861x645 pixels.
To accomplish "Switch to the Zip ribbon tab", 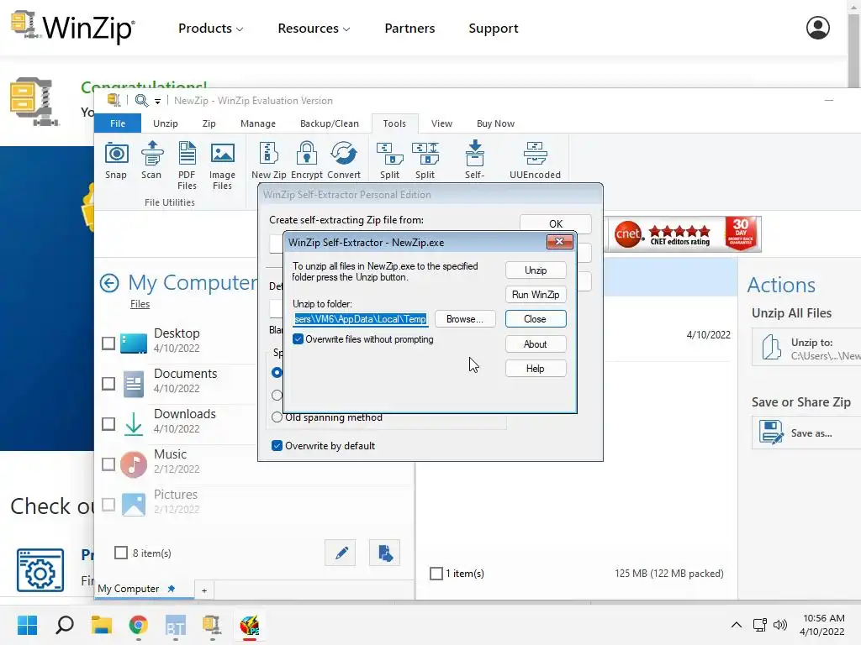I will [209, 123].
